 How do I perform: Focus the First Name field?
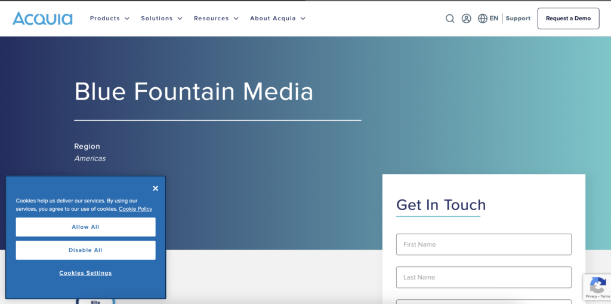483,244
